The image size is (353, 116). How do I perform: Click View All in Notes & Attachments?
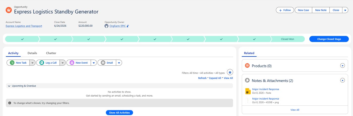coord(295,110)
